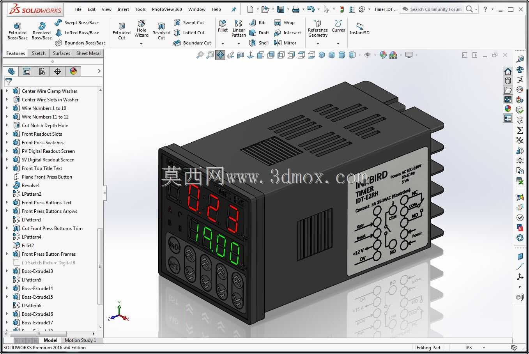Select the Shell feature tool

click(x=259, y=43)
